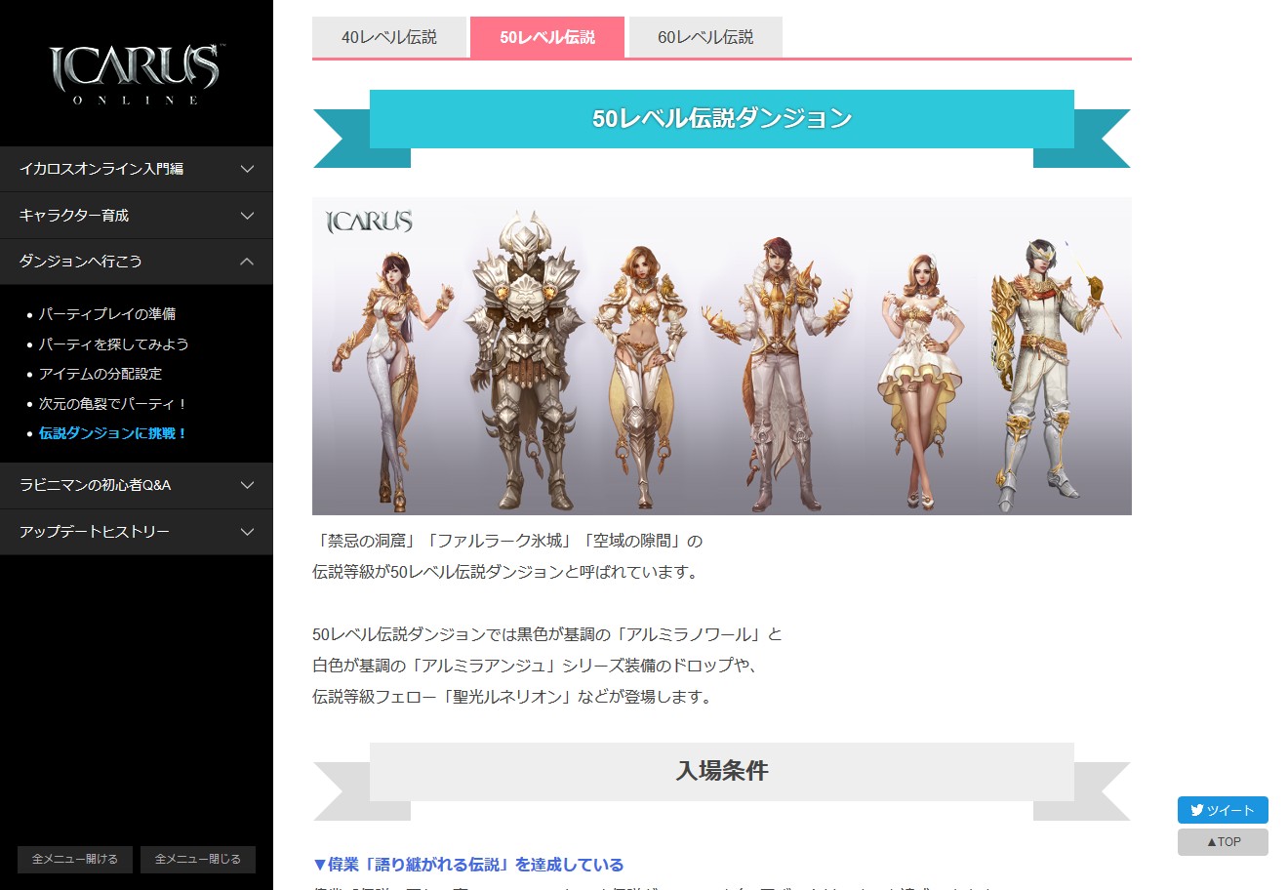Open 次元の亀裂でパーティ！ link
The height and width of the screenshot is (890, 1288).
coord(113,404)
